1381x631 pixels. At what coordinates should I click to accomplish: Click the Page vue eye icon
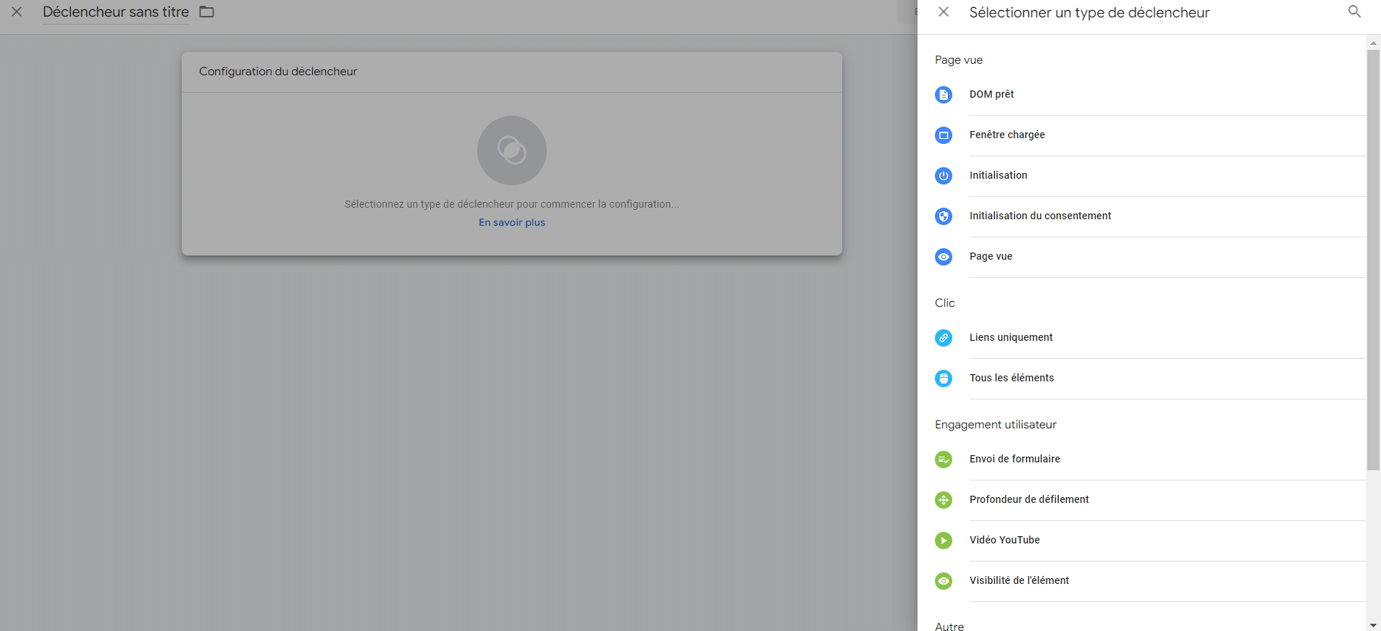943,257
